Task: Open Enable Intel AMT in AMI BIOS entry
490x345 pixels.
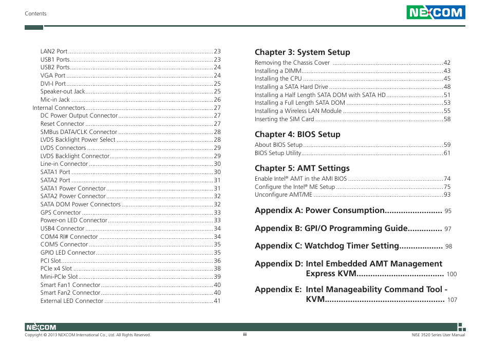Action: pos(352,179)
